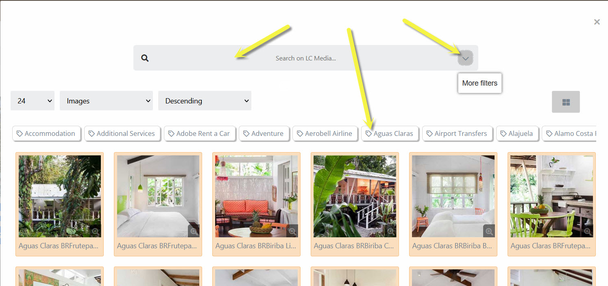This screenshot has height=286, width=608.
Task: Choose the Airport Transfers tag
Action: click(457, 133)
